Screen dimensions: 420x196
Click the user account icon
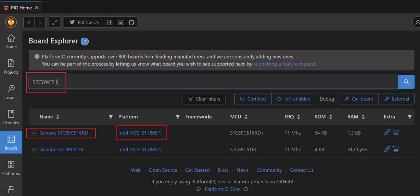pos(416,22)
